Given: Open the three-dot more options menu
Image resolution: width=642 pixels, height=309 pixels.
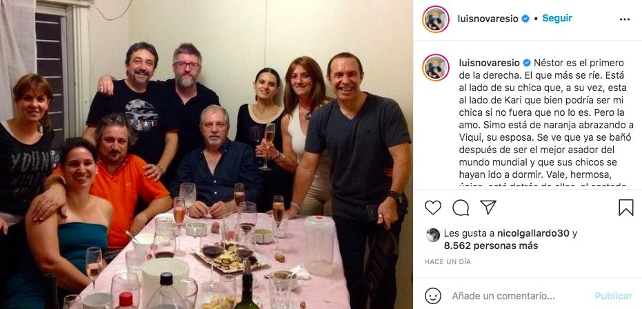Looking at the screenshot, I should [624, 19].
